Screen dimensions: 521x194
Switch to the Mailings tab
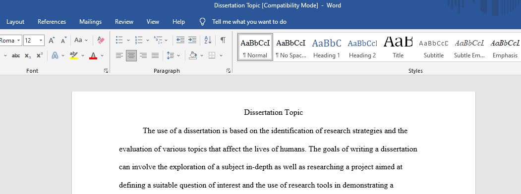pyautogui.click(x=90, y=22)
